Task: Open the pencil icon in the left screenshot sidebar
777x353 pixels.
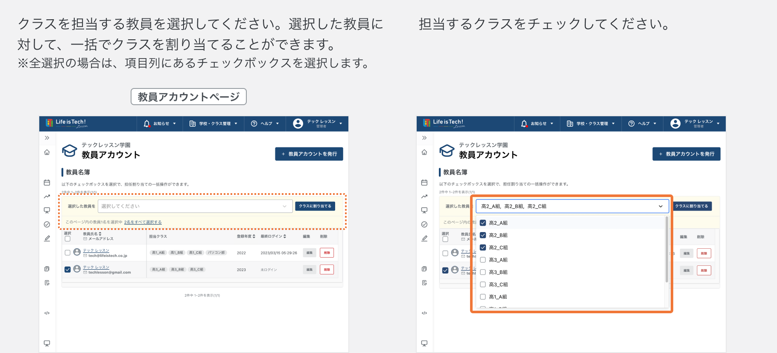Action: click(x=47, y=238)
